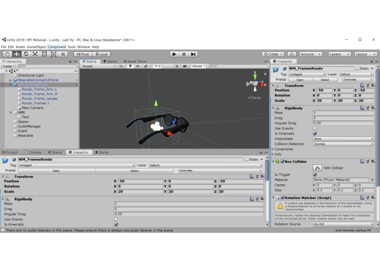380x270 pixels.
Task: Uncheck Is Trigger checkbox
Action: coord(315,174)
